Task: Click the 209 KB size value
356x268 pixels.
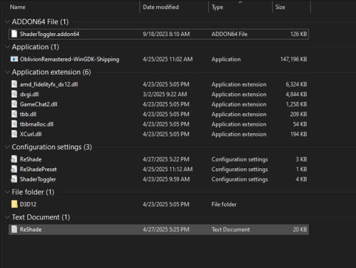Action: (x=299, y=114)
